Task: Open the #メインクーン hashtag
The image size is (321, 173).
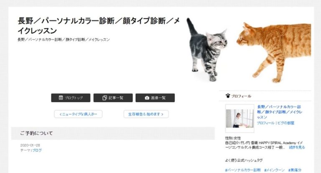Action: pyautogui.click(x=274, y=170)
